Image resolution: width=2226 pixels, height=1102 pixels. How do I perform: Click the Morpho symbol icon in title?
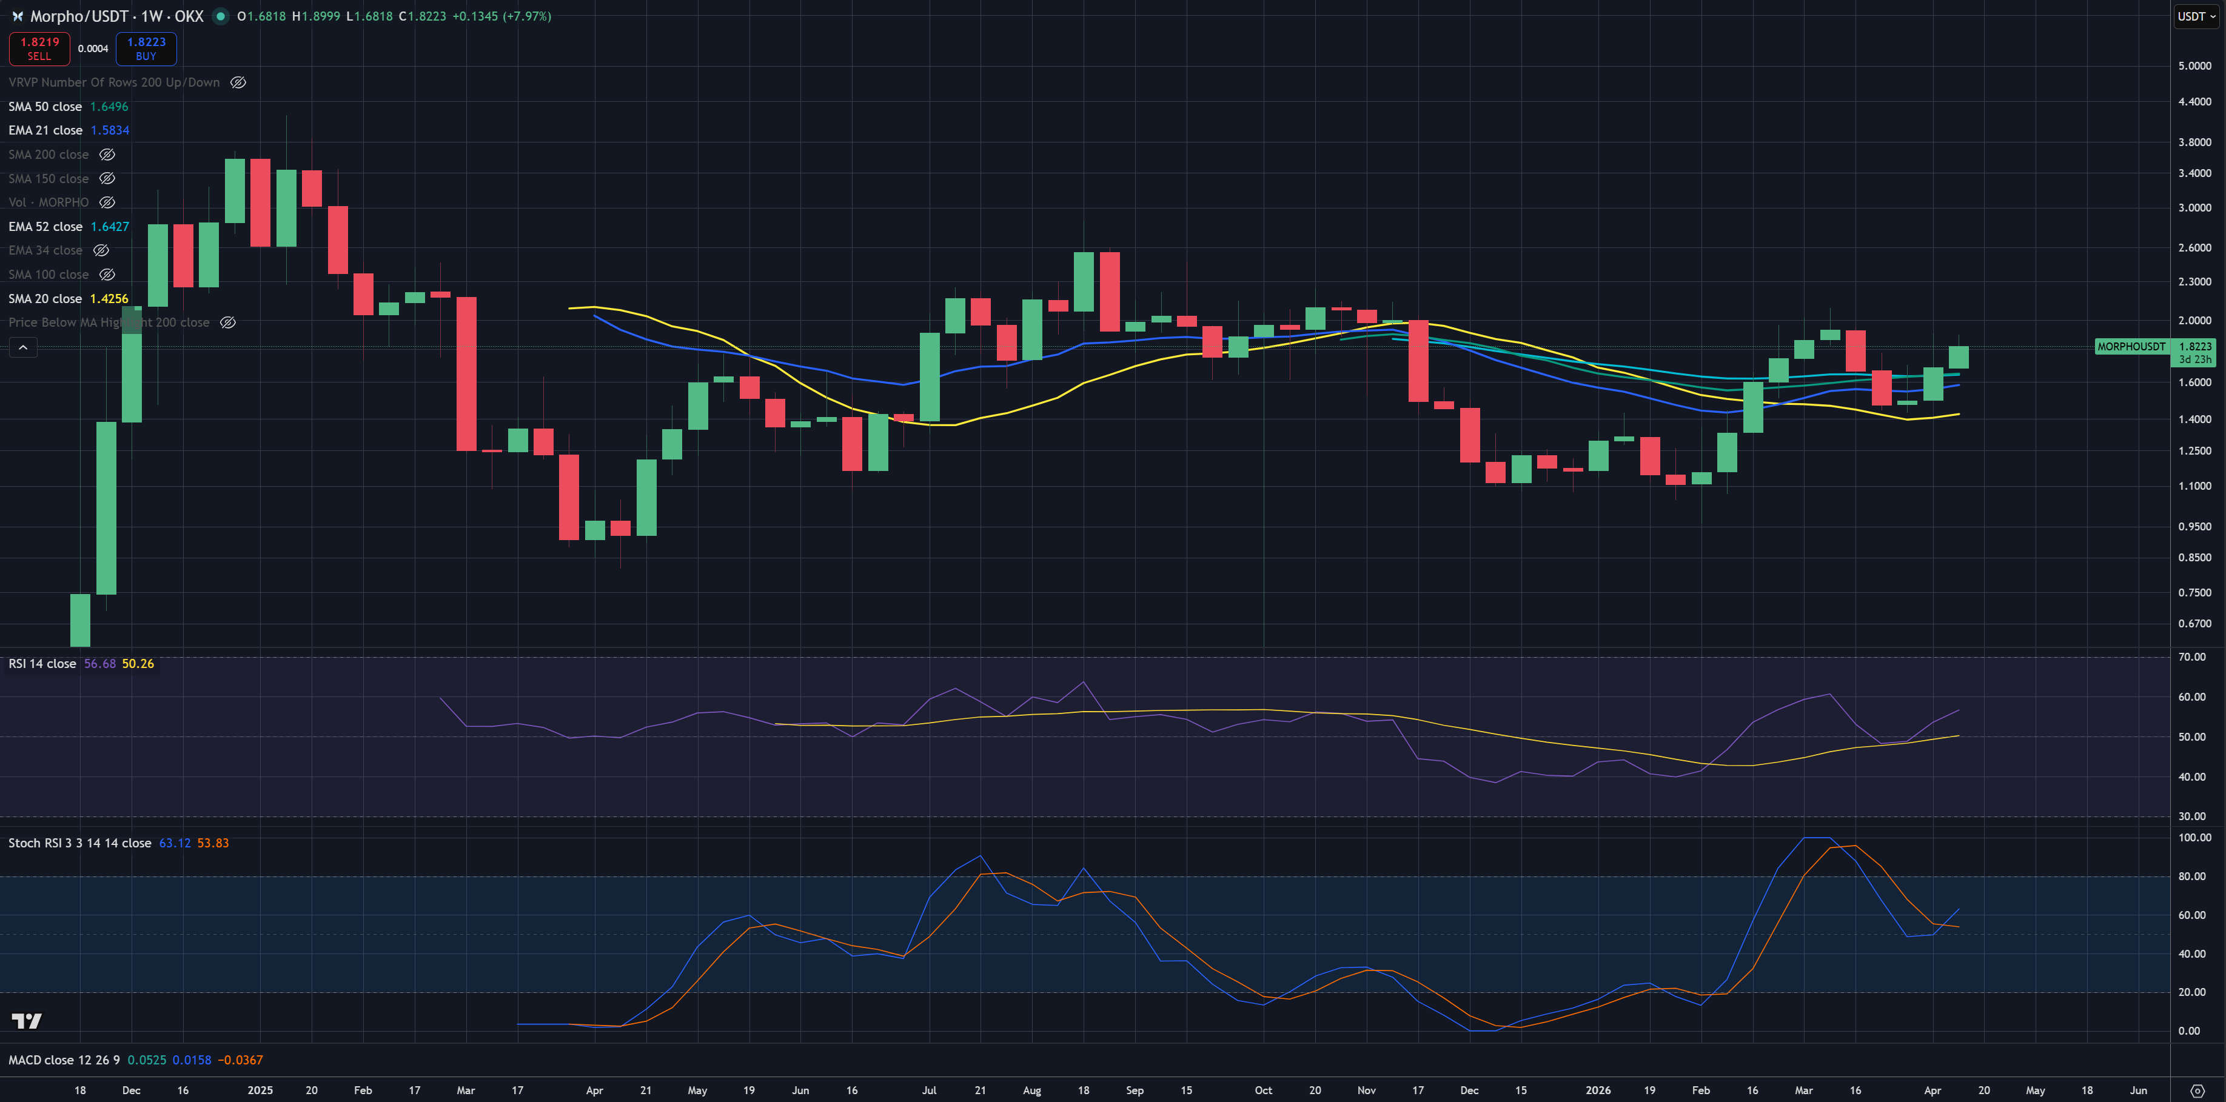[18, 16]
